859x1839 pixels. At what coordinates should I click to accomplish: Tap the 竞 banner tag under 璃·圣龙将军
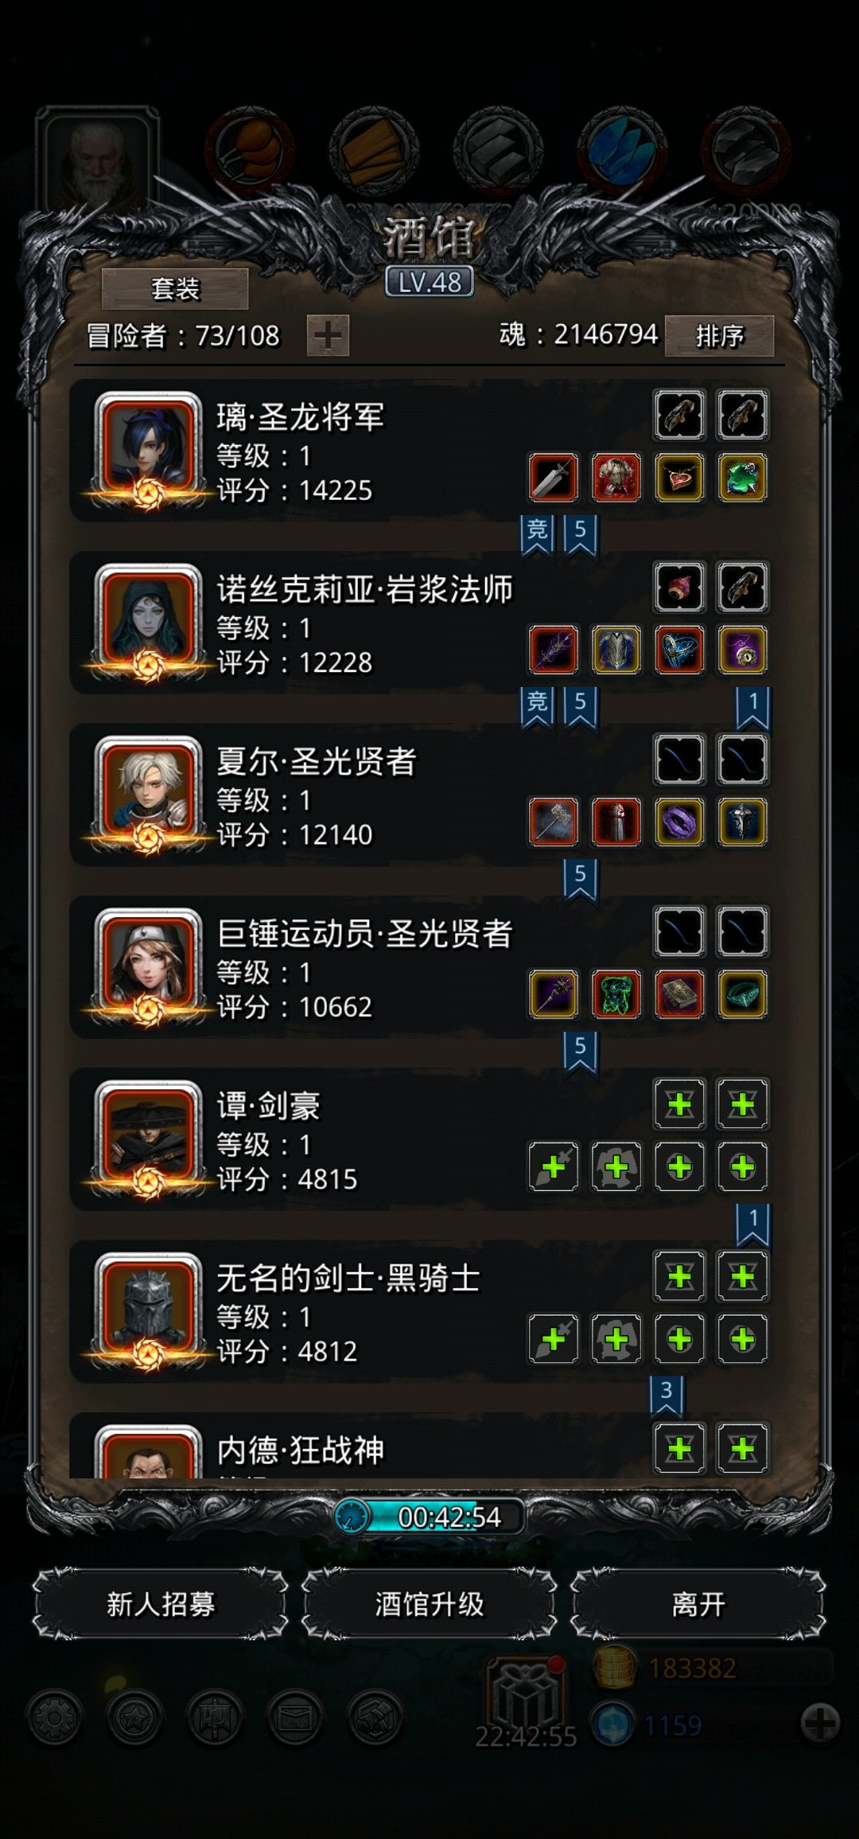click(x=537, y=533)
